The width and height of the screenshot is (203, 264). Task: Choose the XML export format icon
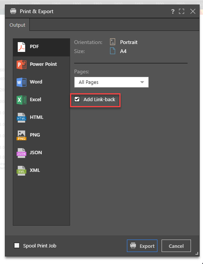(21, 171)
